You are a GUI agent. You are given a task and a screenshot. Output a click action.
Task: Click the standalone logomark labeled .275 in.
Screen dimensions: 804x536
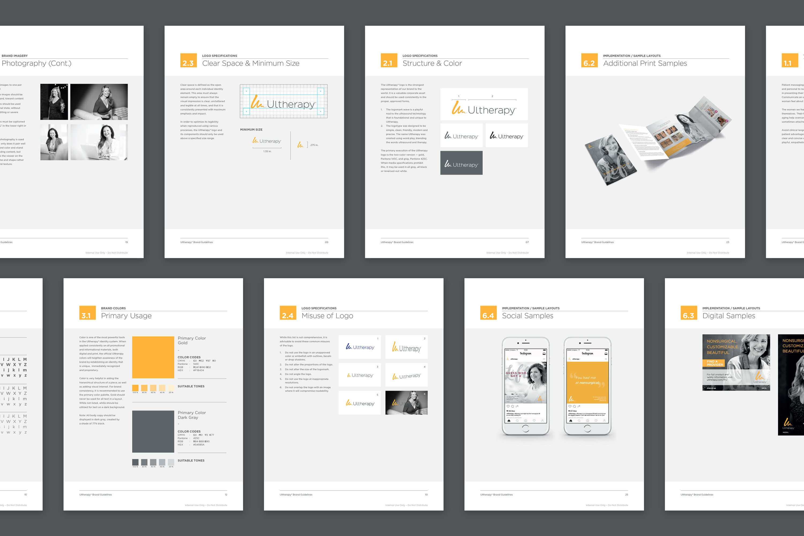[300, 145]
